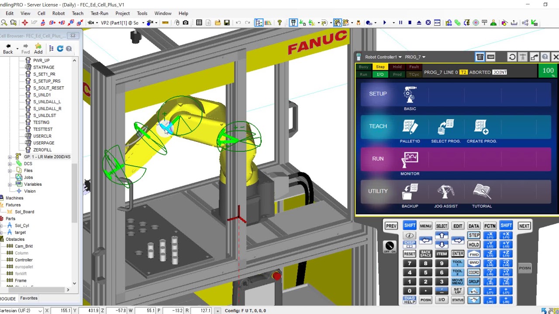Expand the Sol_Cyl part node
This screenshot has height=314, width=559.
(x=2, y=226)
